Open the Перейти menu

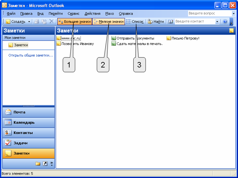click(55, 13)
